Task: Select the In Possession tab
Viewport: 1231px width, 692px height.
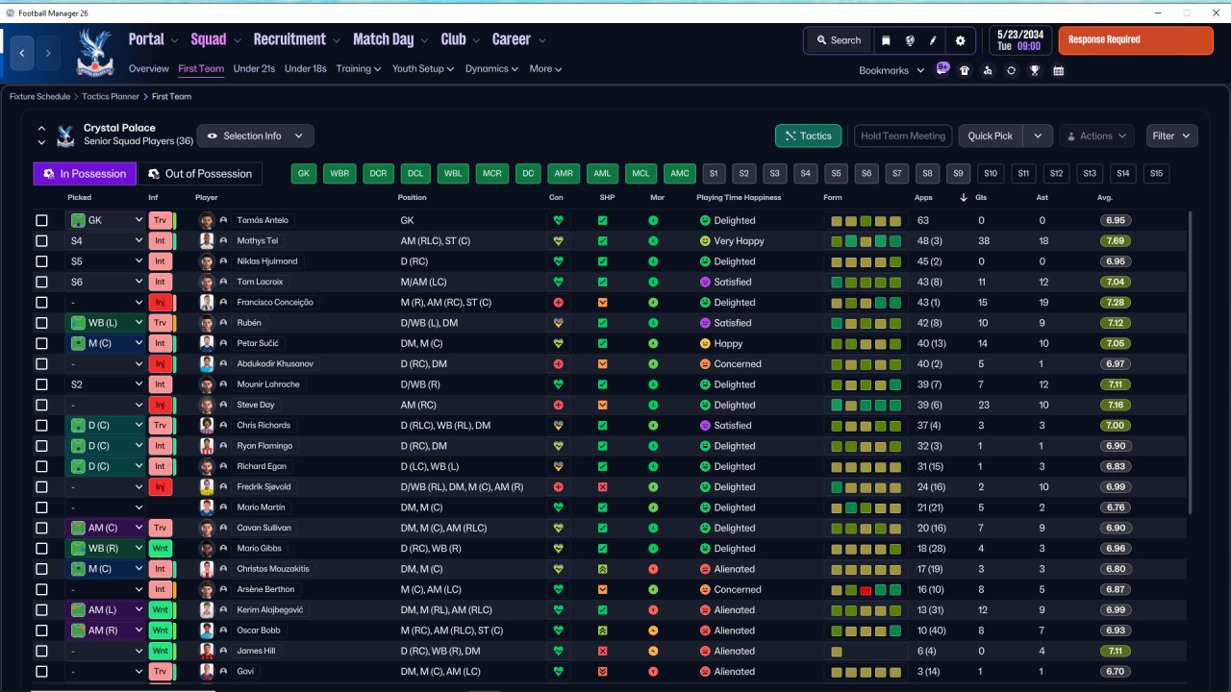Action: (x=85, y=173)
